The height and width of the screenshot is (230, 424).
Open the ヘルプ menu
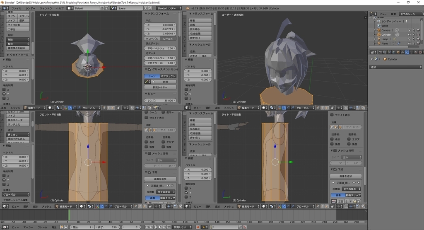[60, 8]
